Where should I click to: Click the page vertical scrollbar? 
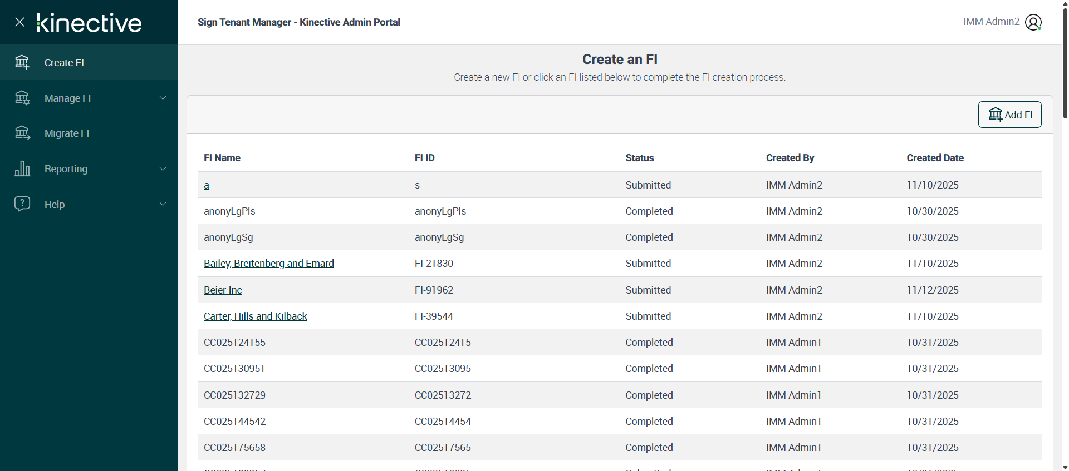[x=1065, y=61]
